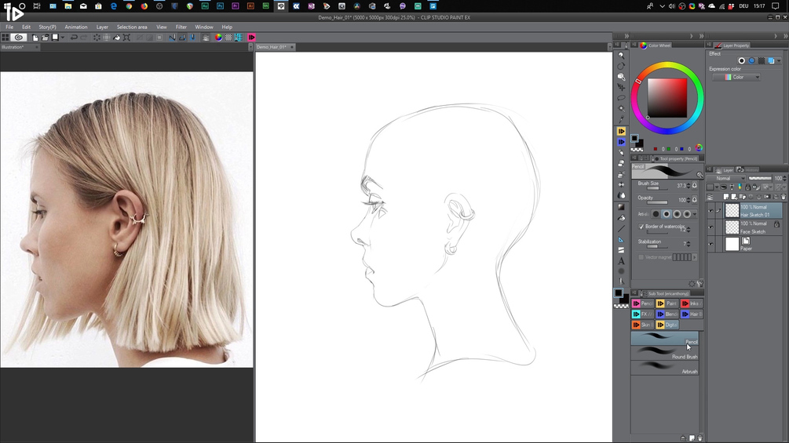Click inside the saturation square of Color Wheel
The image size is (789, 443).
[x=667, y=98]
